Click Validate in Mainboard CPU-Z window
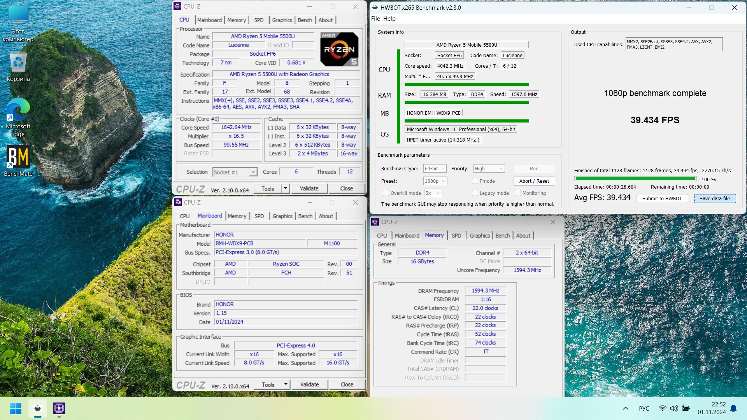The height and width of the screenshot is (420, 747). click(x=310, y=384)
